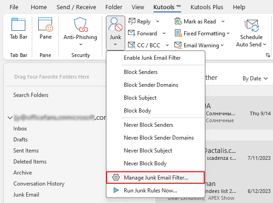Viewport: 273px width, 203px height.
Task: Open the email dated 6/12/2023
Action: pyautogui.click(x=238, y=191)
